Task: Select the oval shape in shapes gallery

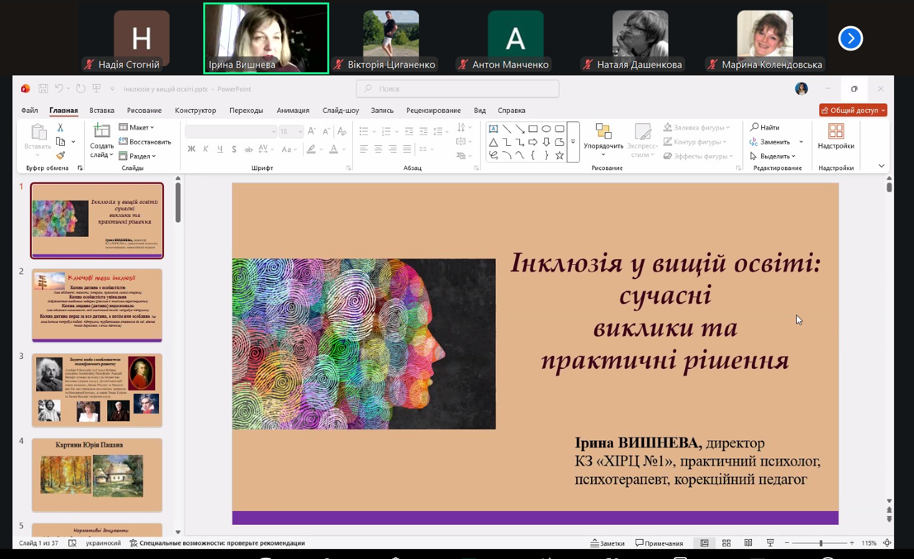Action: point(546,128)
